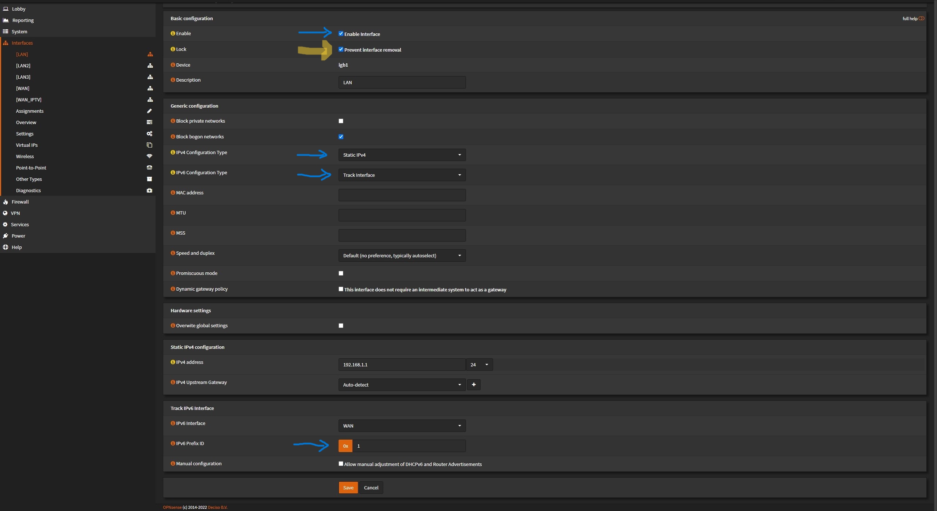Click the info icon beside MTU
The height and width of the screenshot is (511, 937).
173,213
